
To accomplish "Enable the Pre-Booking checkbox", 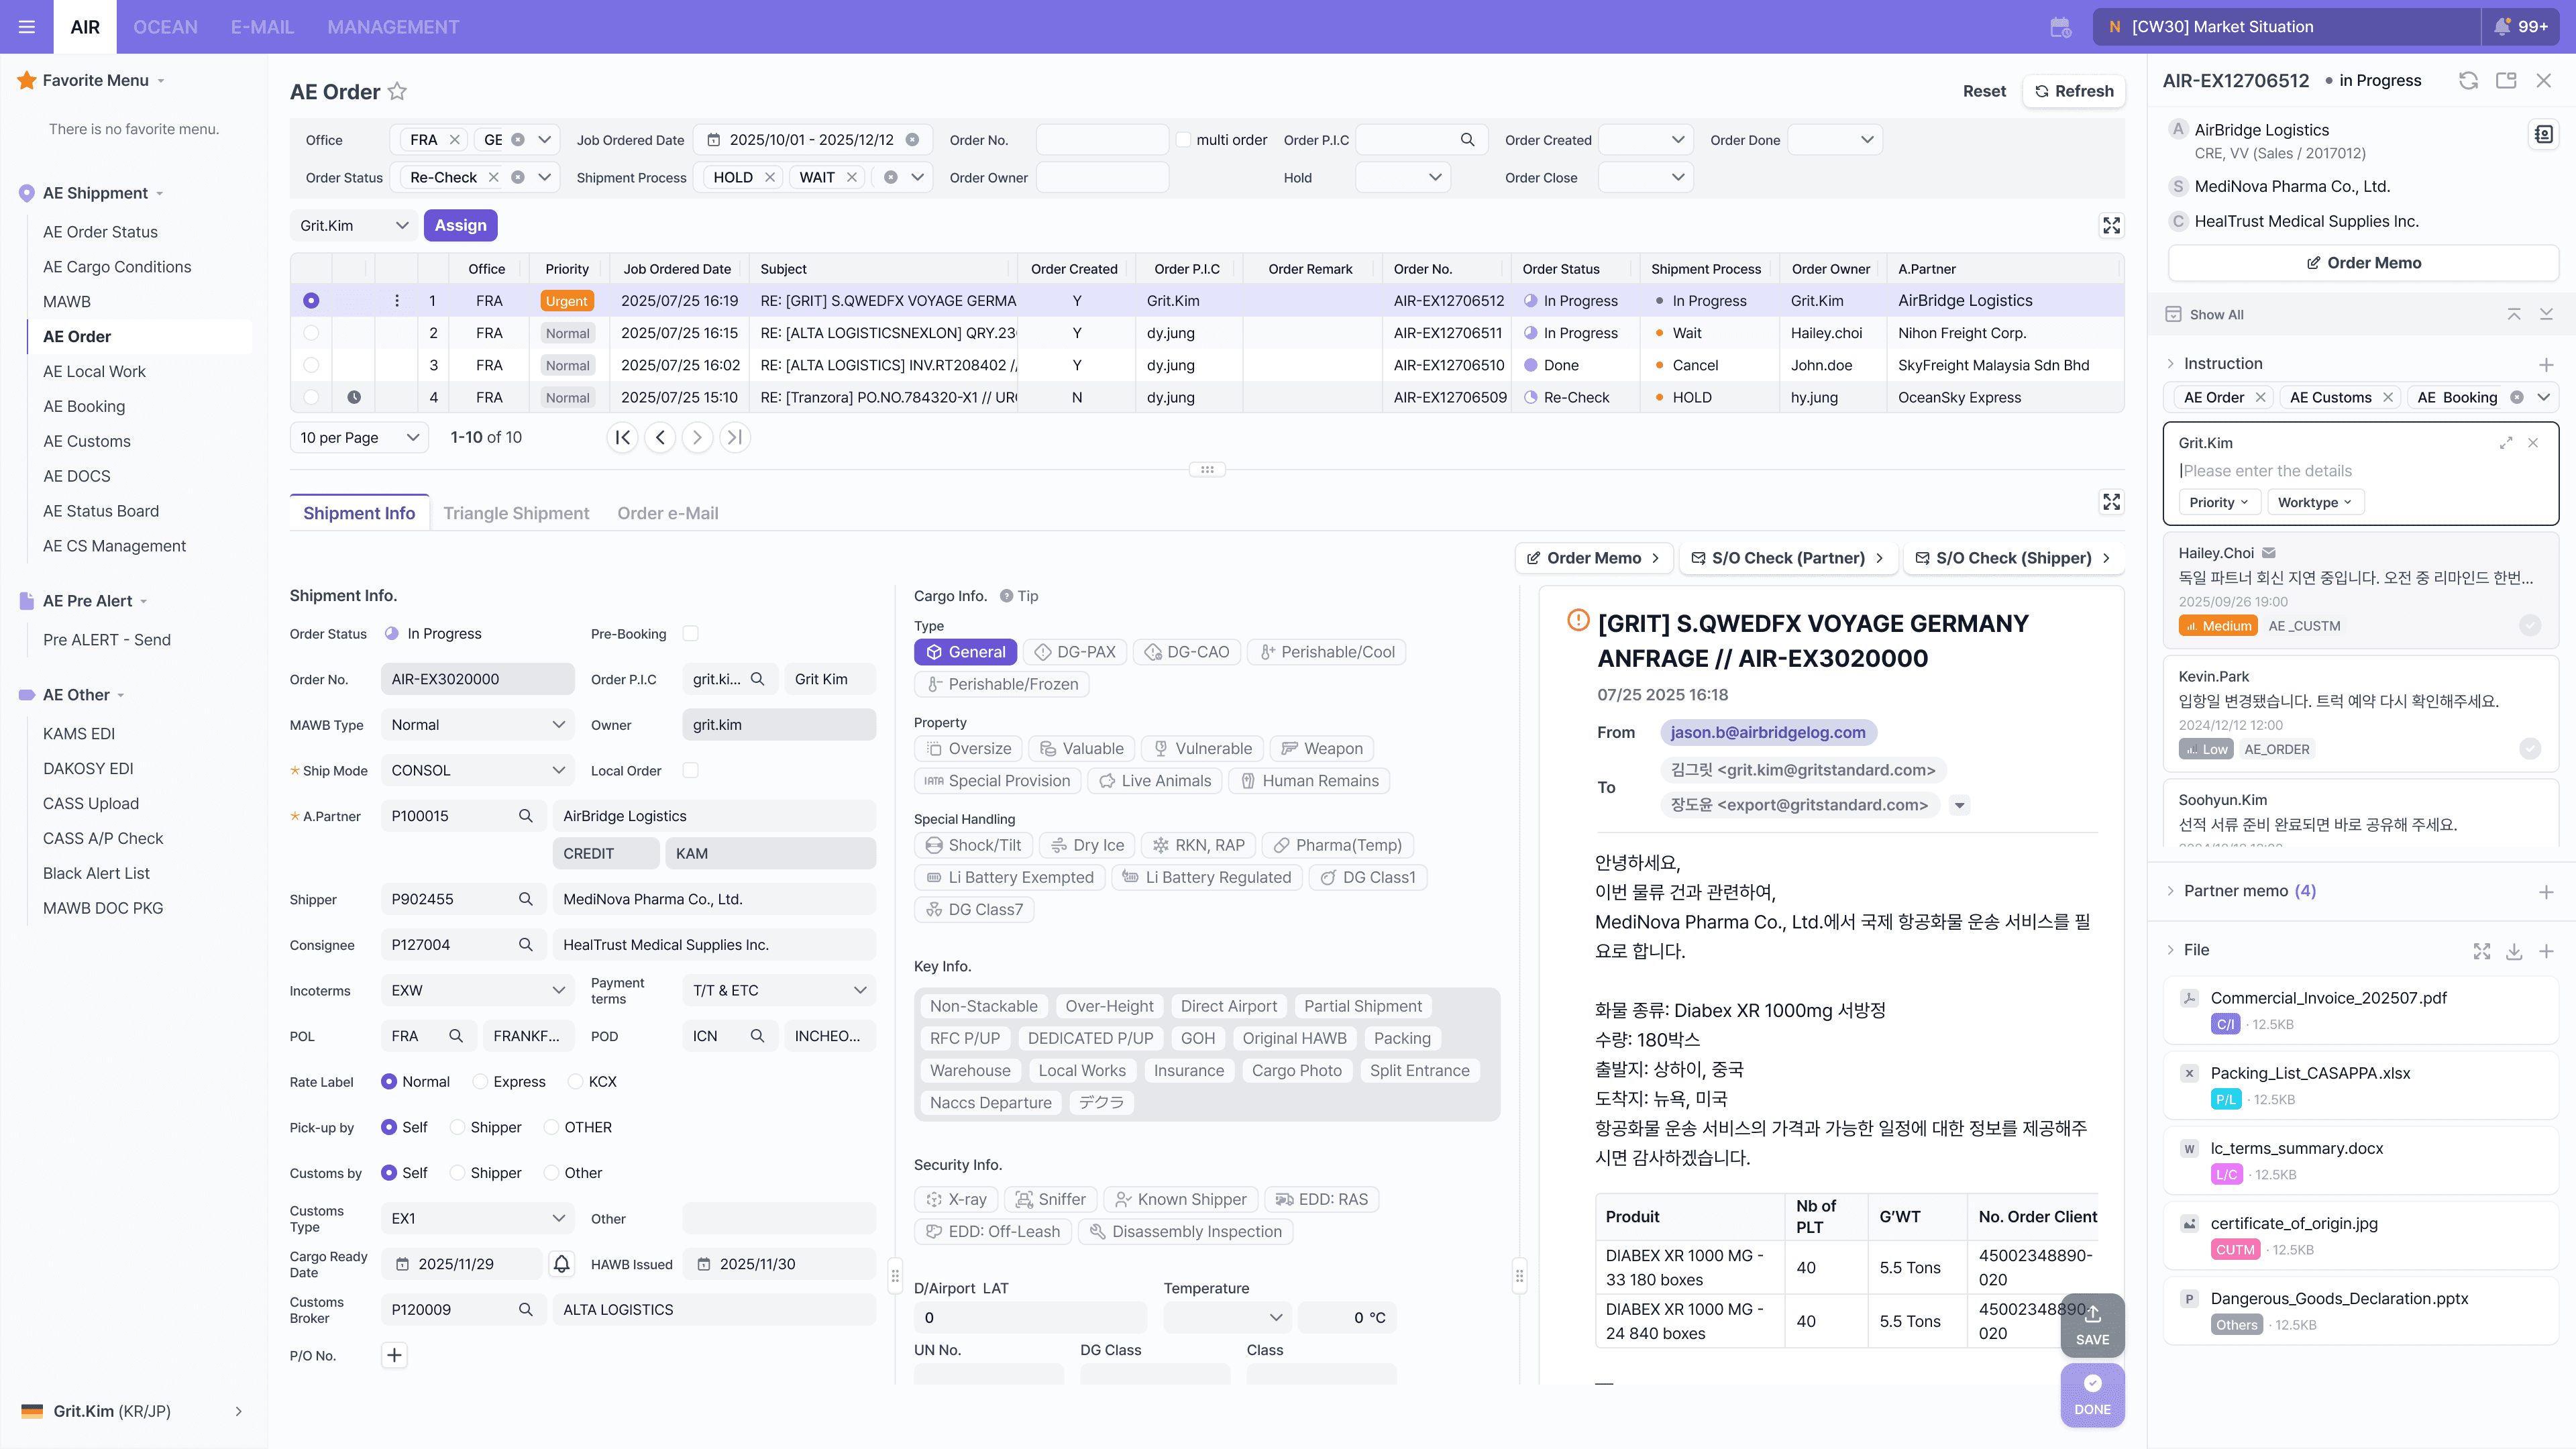I will pyautogui.click(x=690, y=633).
